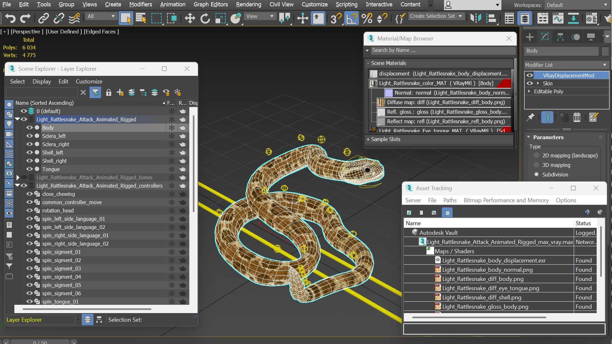Expand the Light_Rattlesnake_Attack_Animated_Rigged_bones layer
Screen dimensions: 612x344
[x=18, y=177]
